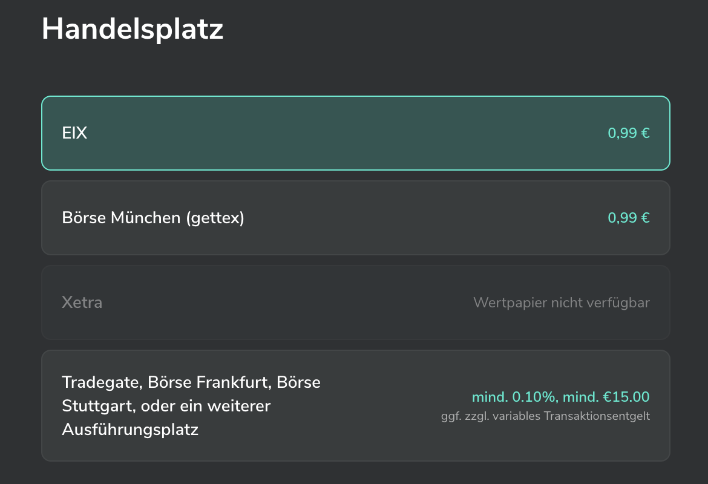Click the 0,99 € fee for gettex
The width and height of the screenshot is (708, 484).
pos(628,218)
